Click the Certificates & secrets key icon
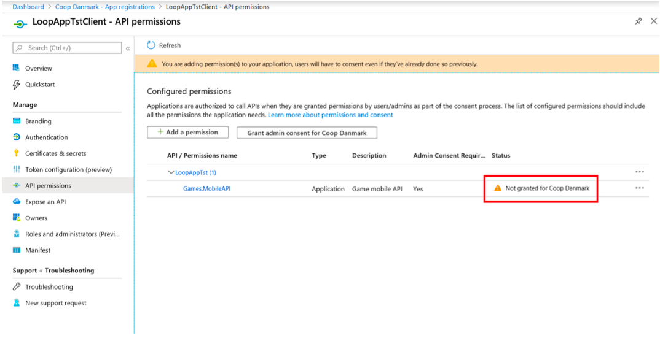Screen dimensions: 660x338 pos(17,153)
